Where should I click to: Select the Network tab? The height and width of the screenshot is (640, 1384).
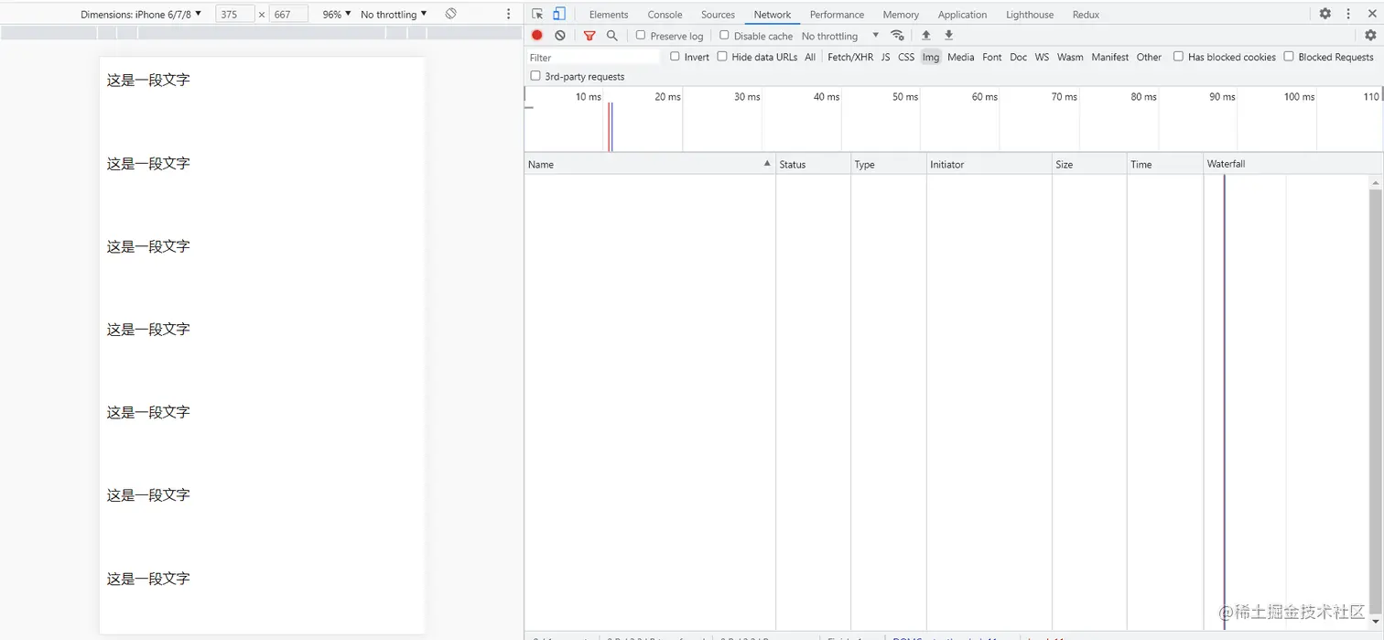pyautogui.click(x=773, y=15)
